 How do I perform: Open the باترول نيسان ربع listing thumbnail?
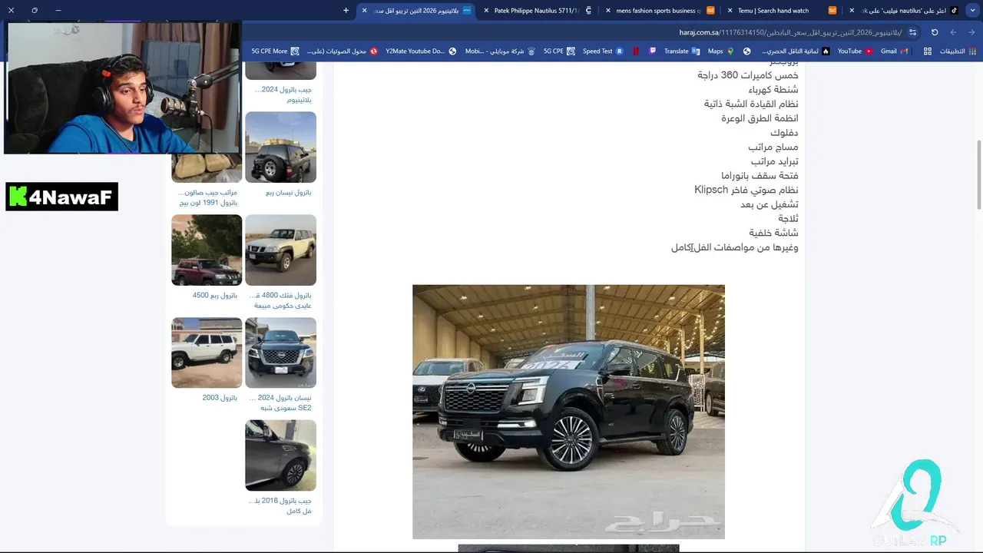(x=280, y=147)
